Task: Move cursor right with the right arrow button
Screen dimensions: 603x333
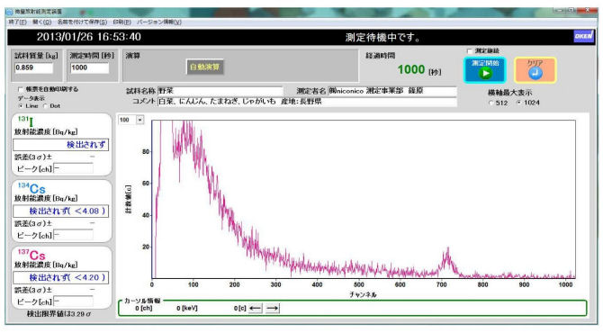Action: (273, 308)
